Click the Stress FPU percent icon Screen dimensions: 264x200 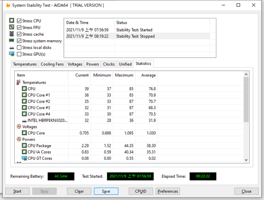tap(12, 27)
